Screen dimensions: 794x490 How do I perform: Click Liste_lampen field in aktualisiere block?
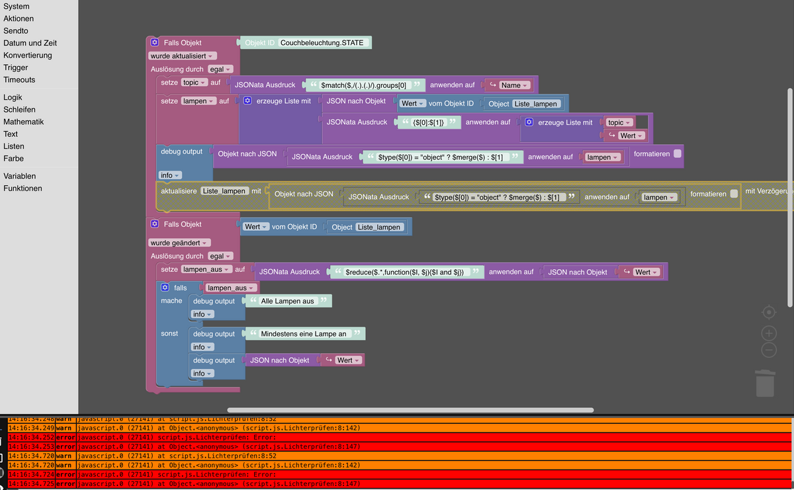224,190
